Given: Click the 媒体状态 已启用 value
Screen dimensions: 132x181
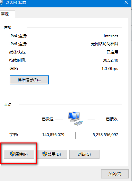Looking at the screenshot, I should tap(112, 52).
